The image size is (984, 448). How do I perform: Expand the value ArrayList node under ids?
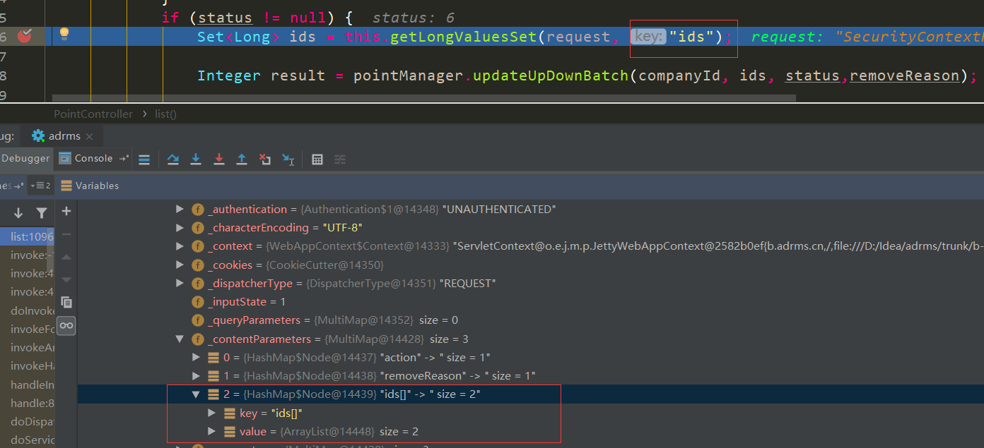211,431
